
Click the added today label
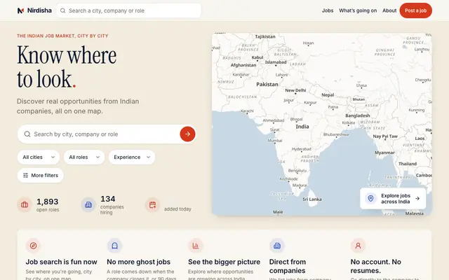177,209
